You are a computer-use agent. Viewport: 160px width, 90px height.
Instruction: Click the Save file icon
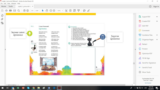[x=2, y=10]
